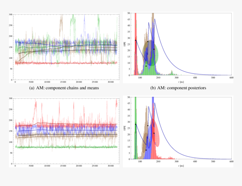Open the lower chain plot with green bottom trace
Image resolution: width=242 pixels, height=186 pixels.
coord(64,132)
